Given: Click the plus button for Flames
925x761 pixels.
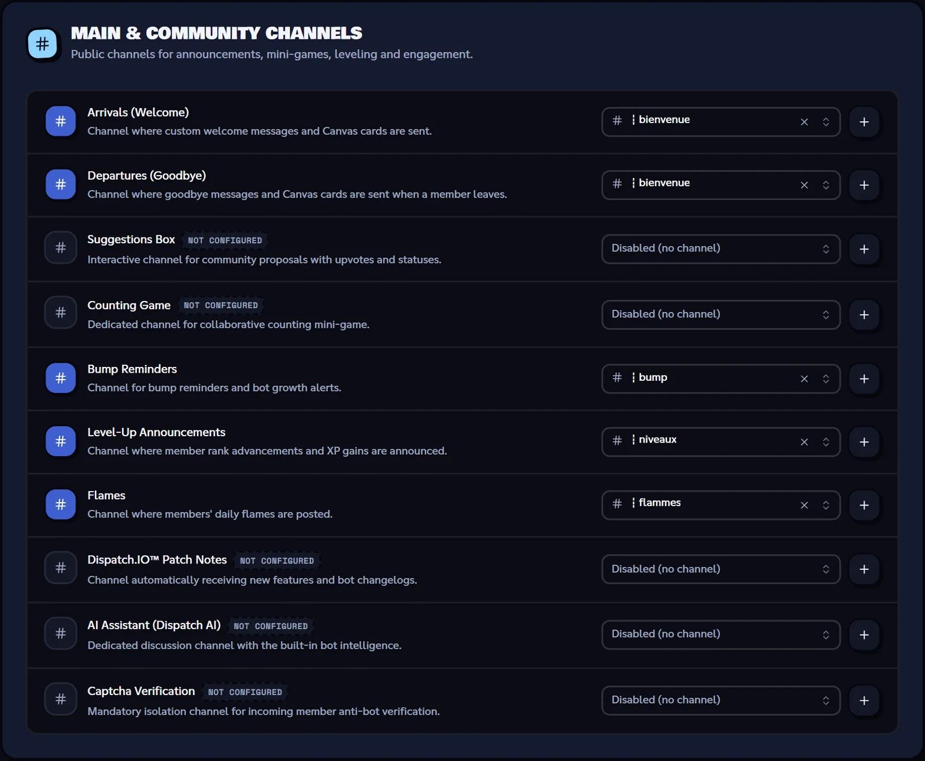Looking at the screenshot, I should pyautogui.click(x=864, y=505).
